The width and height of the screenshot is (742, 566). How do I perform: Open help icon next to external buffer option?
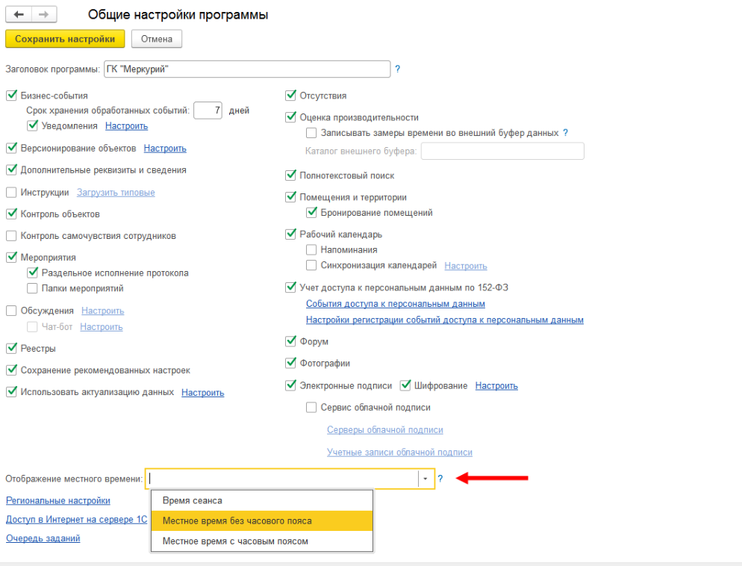pos(566,133)
